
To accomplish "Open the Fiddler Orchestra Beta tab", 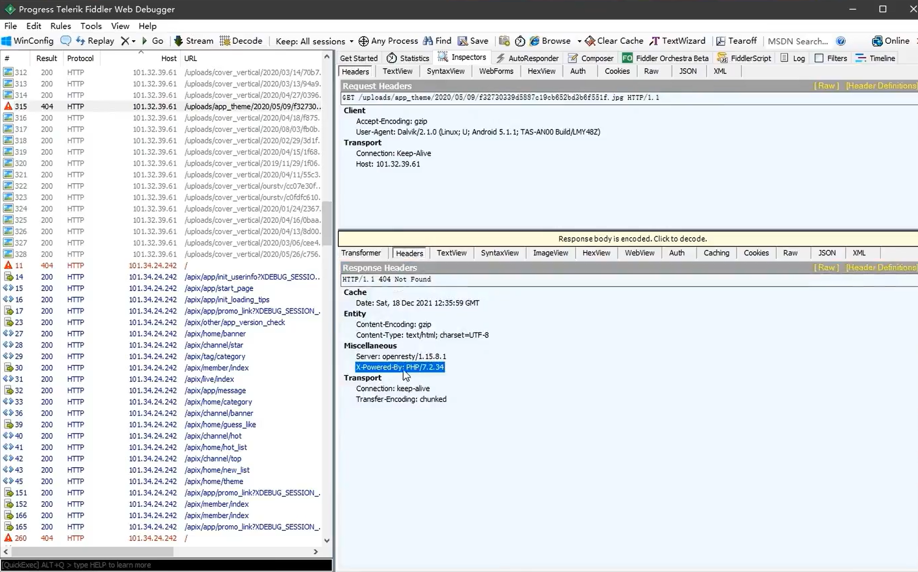I will [x=665, y=58].
